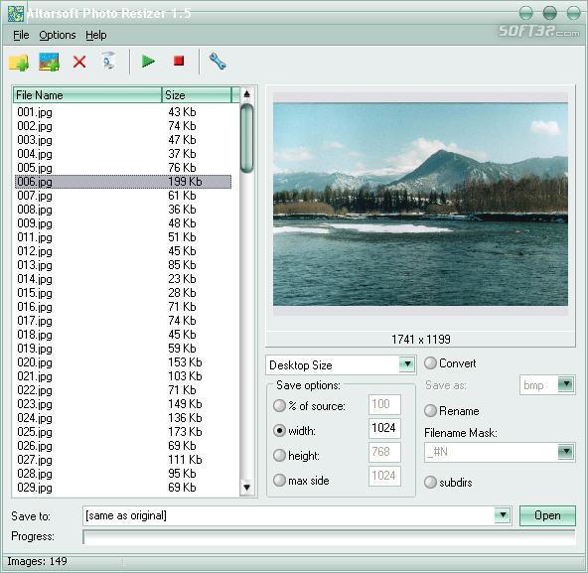
Task: Click the red X remove icon
Action: (79, 62)
